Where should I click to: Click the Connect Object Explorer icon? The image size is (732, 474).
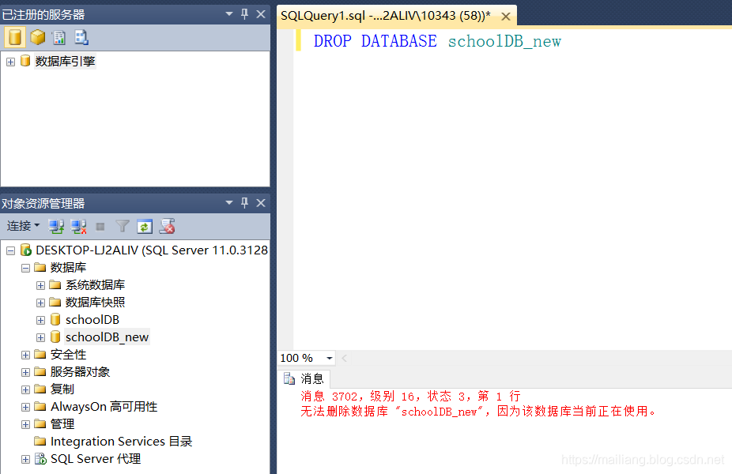(x=56, y=227)
